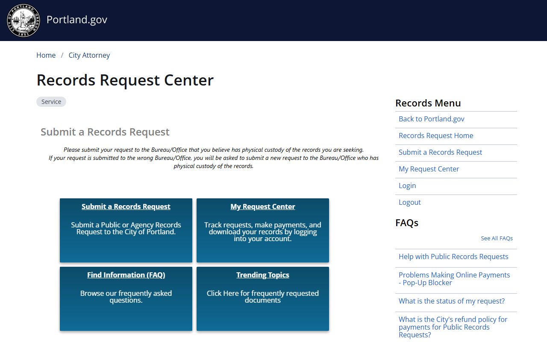Click the Submit a Records Request section heading
This screenshot has width=547, height=342.
pos(105,132)
